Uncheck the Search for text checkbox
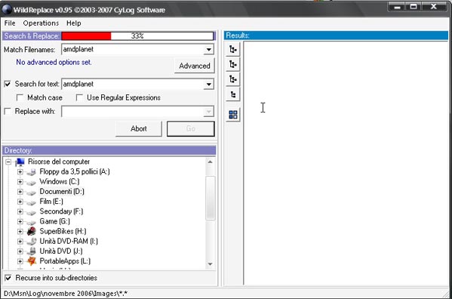 click(x=8, y=85)
